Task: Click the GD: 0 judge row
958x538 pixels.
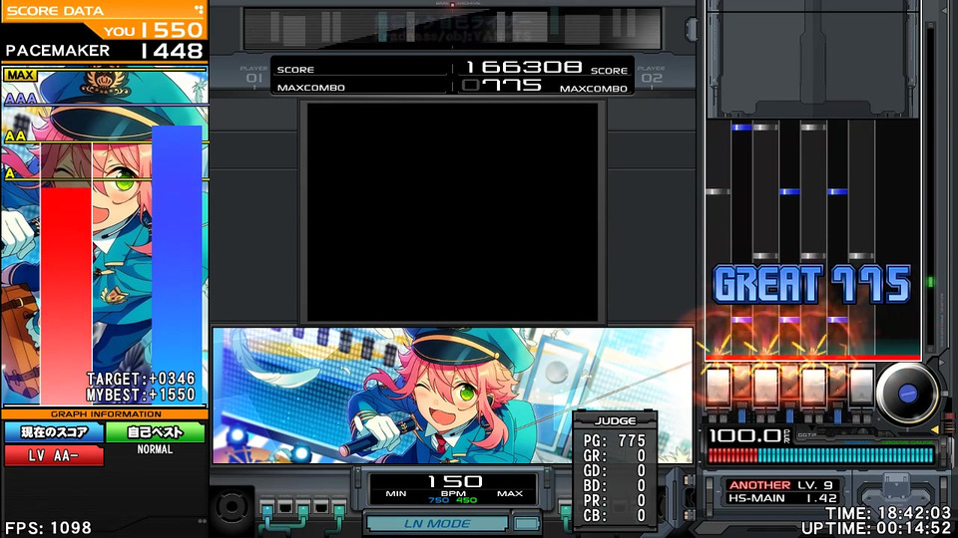Action: coord(614,471)
